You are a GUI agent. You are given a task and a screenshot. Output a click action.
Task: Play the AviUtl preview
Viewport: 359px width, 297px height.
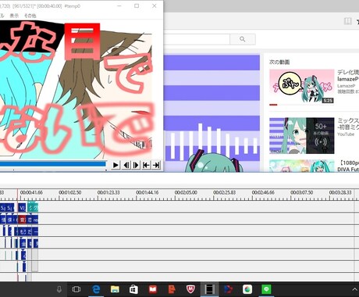pyautogui.click(x=116, y=165)
